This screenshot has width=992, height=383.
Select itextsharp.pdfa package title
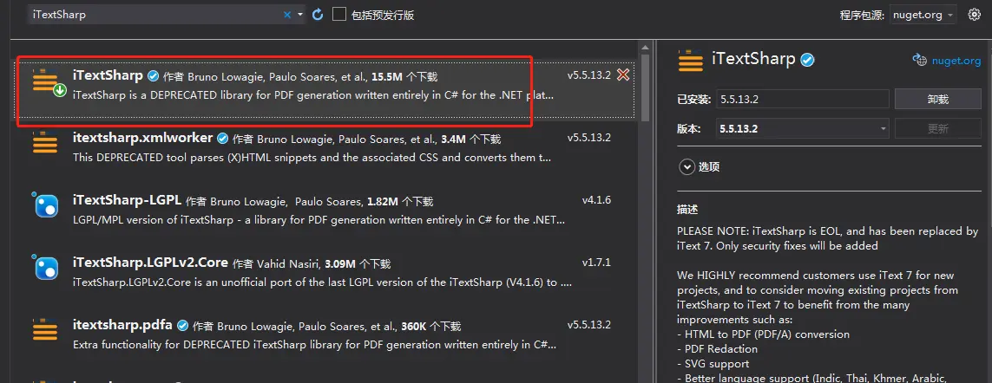122,325
